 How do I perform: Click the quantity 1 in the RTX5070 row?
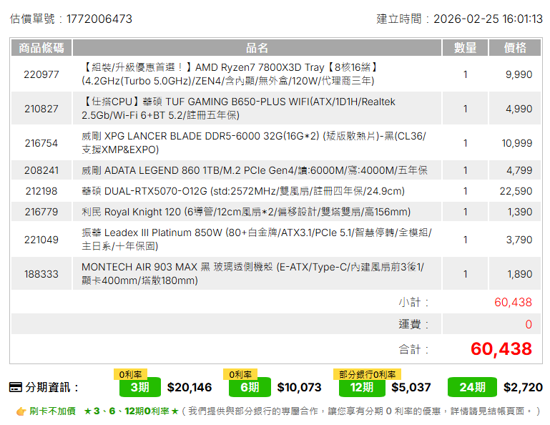(x=465, y=191)
